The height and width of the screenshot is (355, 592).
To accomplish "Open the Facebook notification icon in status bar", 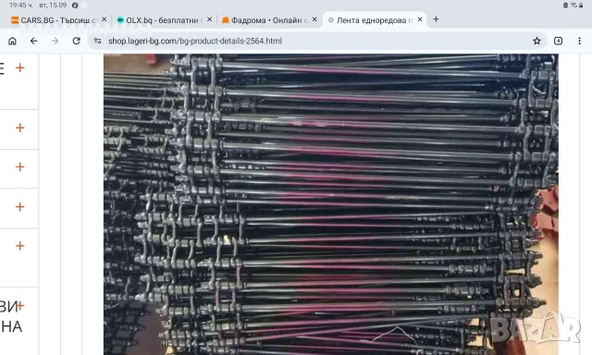I will (x=75, y=6).
